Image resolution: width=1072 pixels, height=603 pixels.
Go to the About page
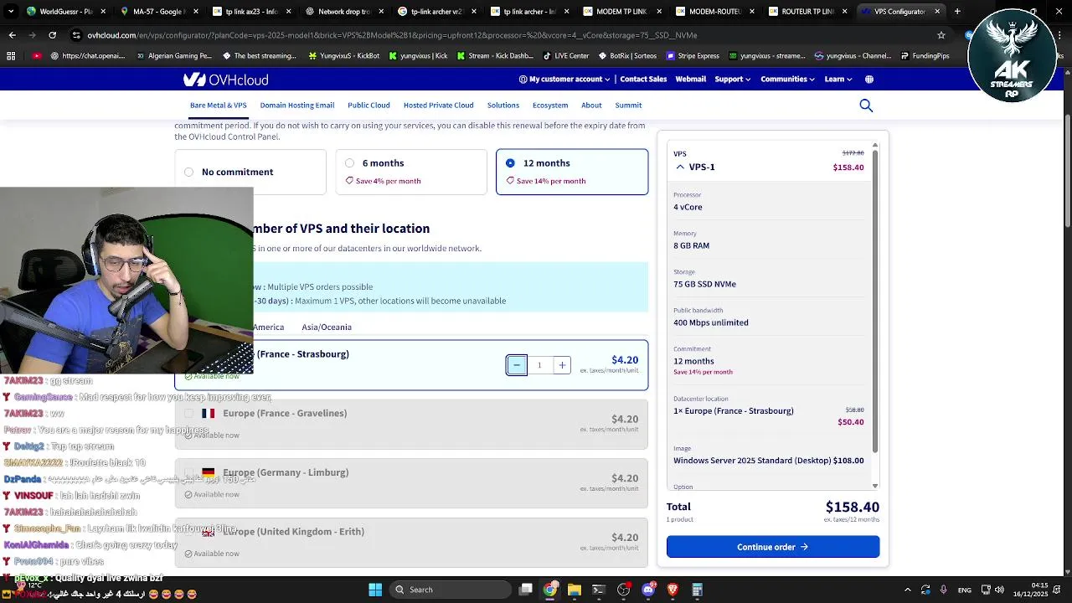(591, 106)
